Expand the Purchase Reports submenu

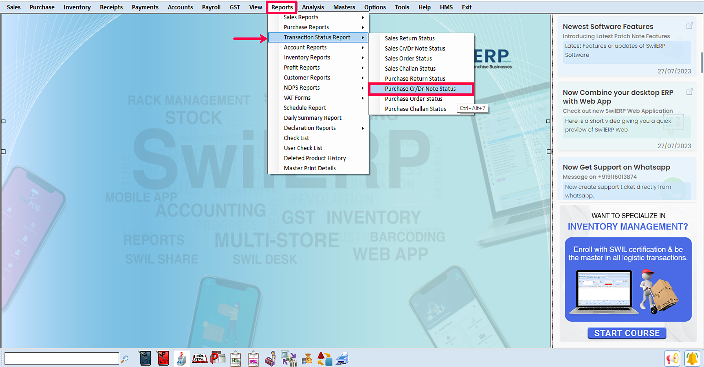318,27
